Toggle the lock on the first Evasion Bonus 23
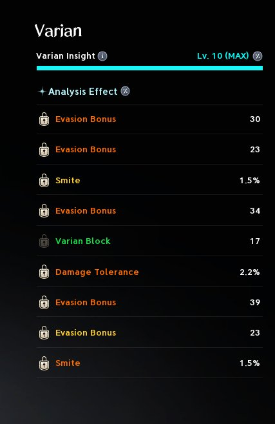This screenshot has width=275, height=424. 44,150
